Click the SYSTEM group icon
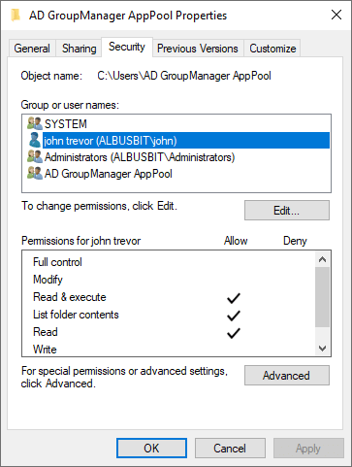The image size is (352, 467). tap(35, 123)
